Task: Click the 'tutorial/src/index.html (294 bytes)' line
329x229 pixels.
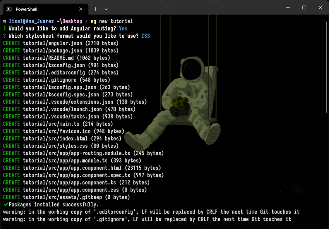Action: point(62,139)
